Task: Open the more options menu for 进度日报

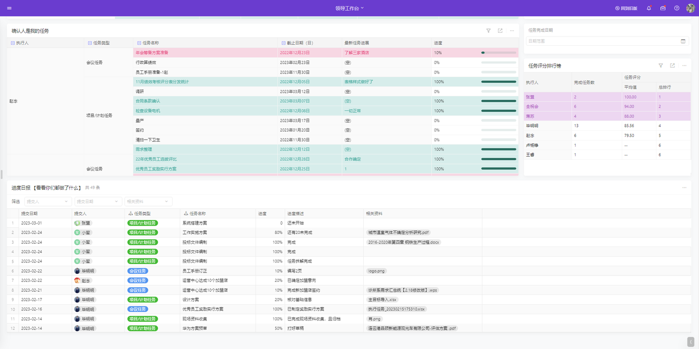Action: coord(684,188)
